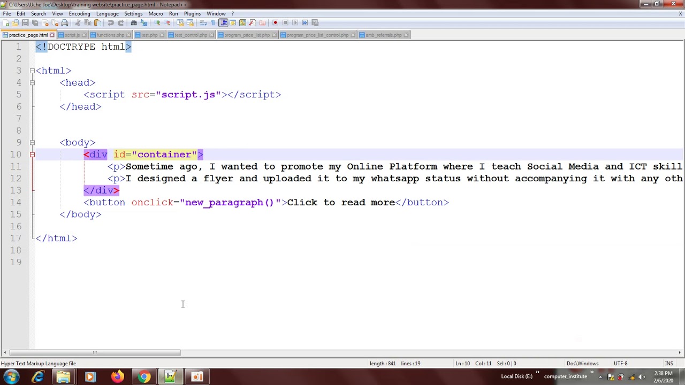Image resolution: width=685 pixels, height=385 pixels.
Task: Toggle word wrap toolbar icon
Action: [203, 22]
